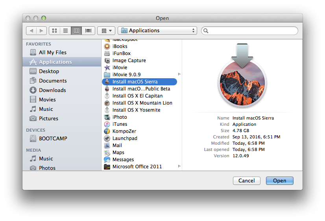325x221 pixels.
Task: Click the iBooks app icon
Action: pos(107,46)
